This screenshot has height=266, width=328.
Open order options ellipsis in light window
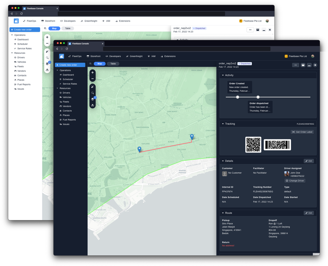(250, 30)
